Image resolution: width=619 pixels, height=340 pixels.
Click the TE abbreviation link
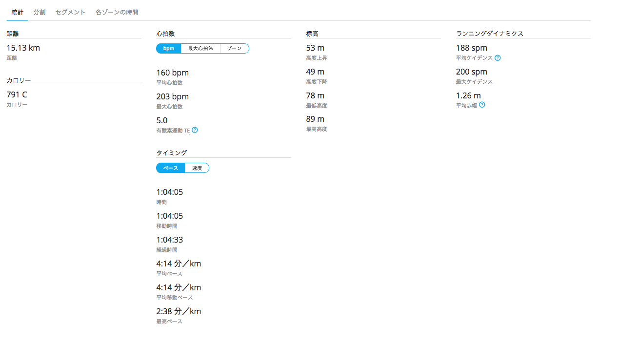click(x=187, y=131)
